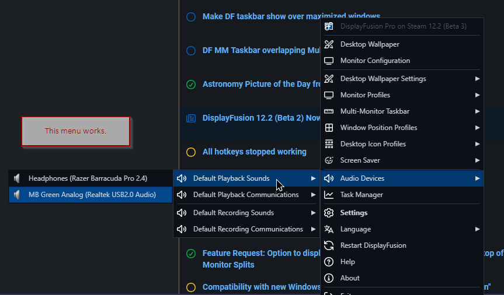The width and height of the screenshot is (504, 295).
Task: Expand Default Recording Sounds submenu arrow
Action: tap(313, 213)
